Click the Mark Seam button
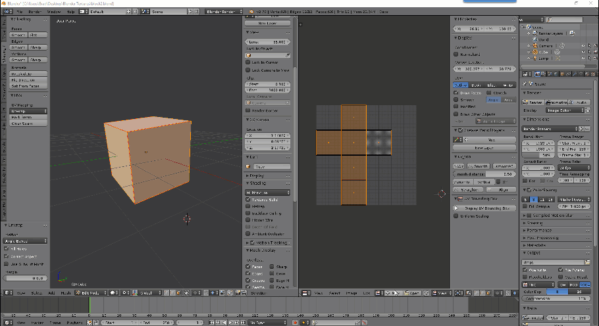The width and height of the screenshot is (599, 326). (x=28, y=117)
